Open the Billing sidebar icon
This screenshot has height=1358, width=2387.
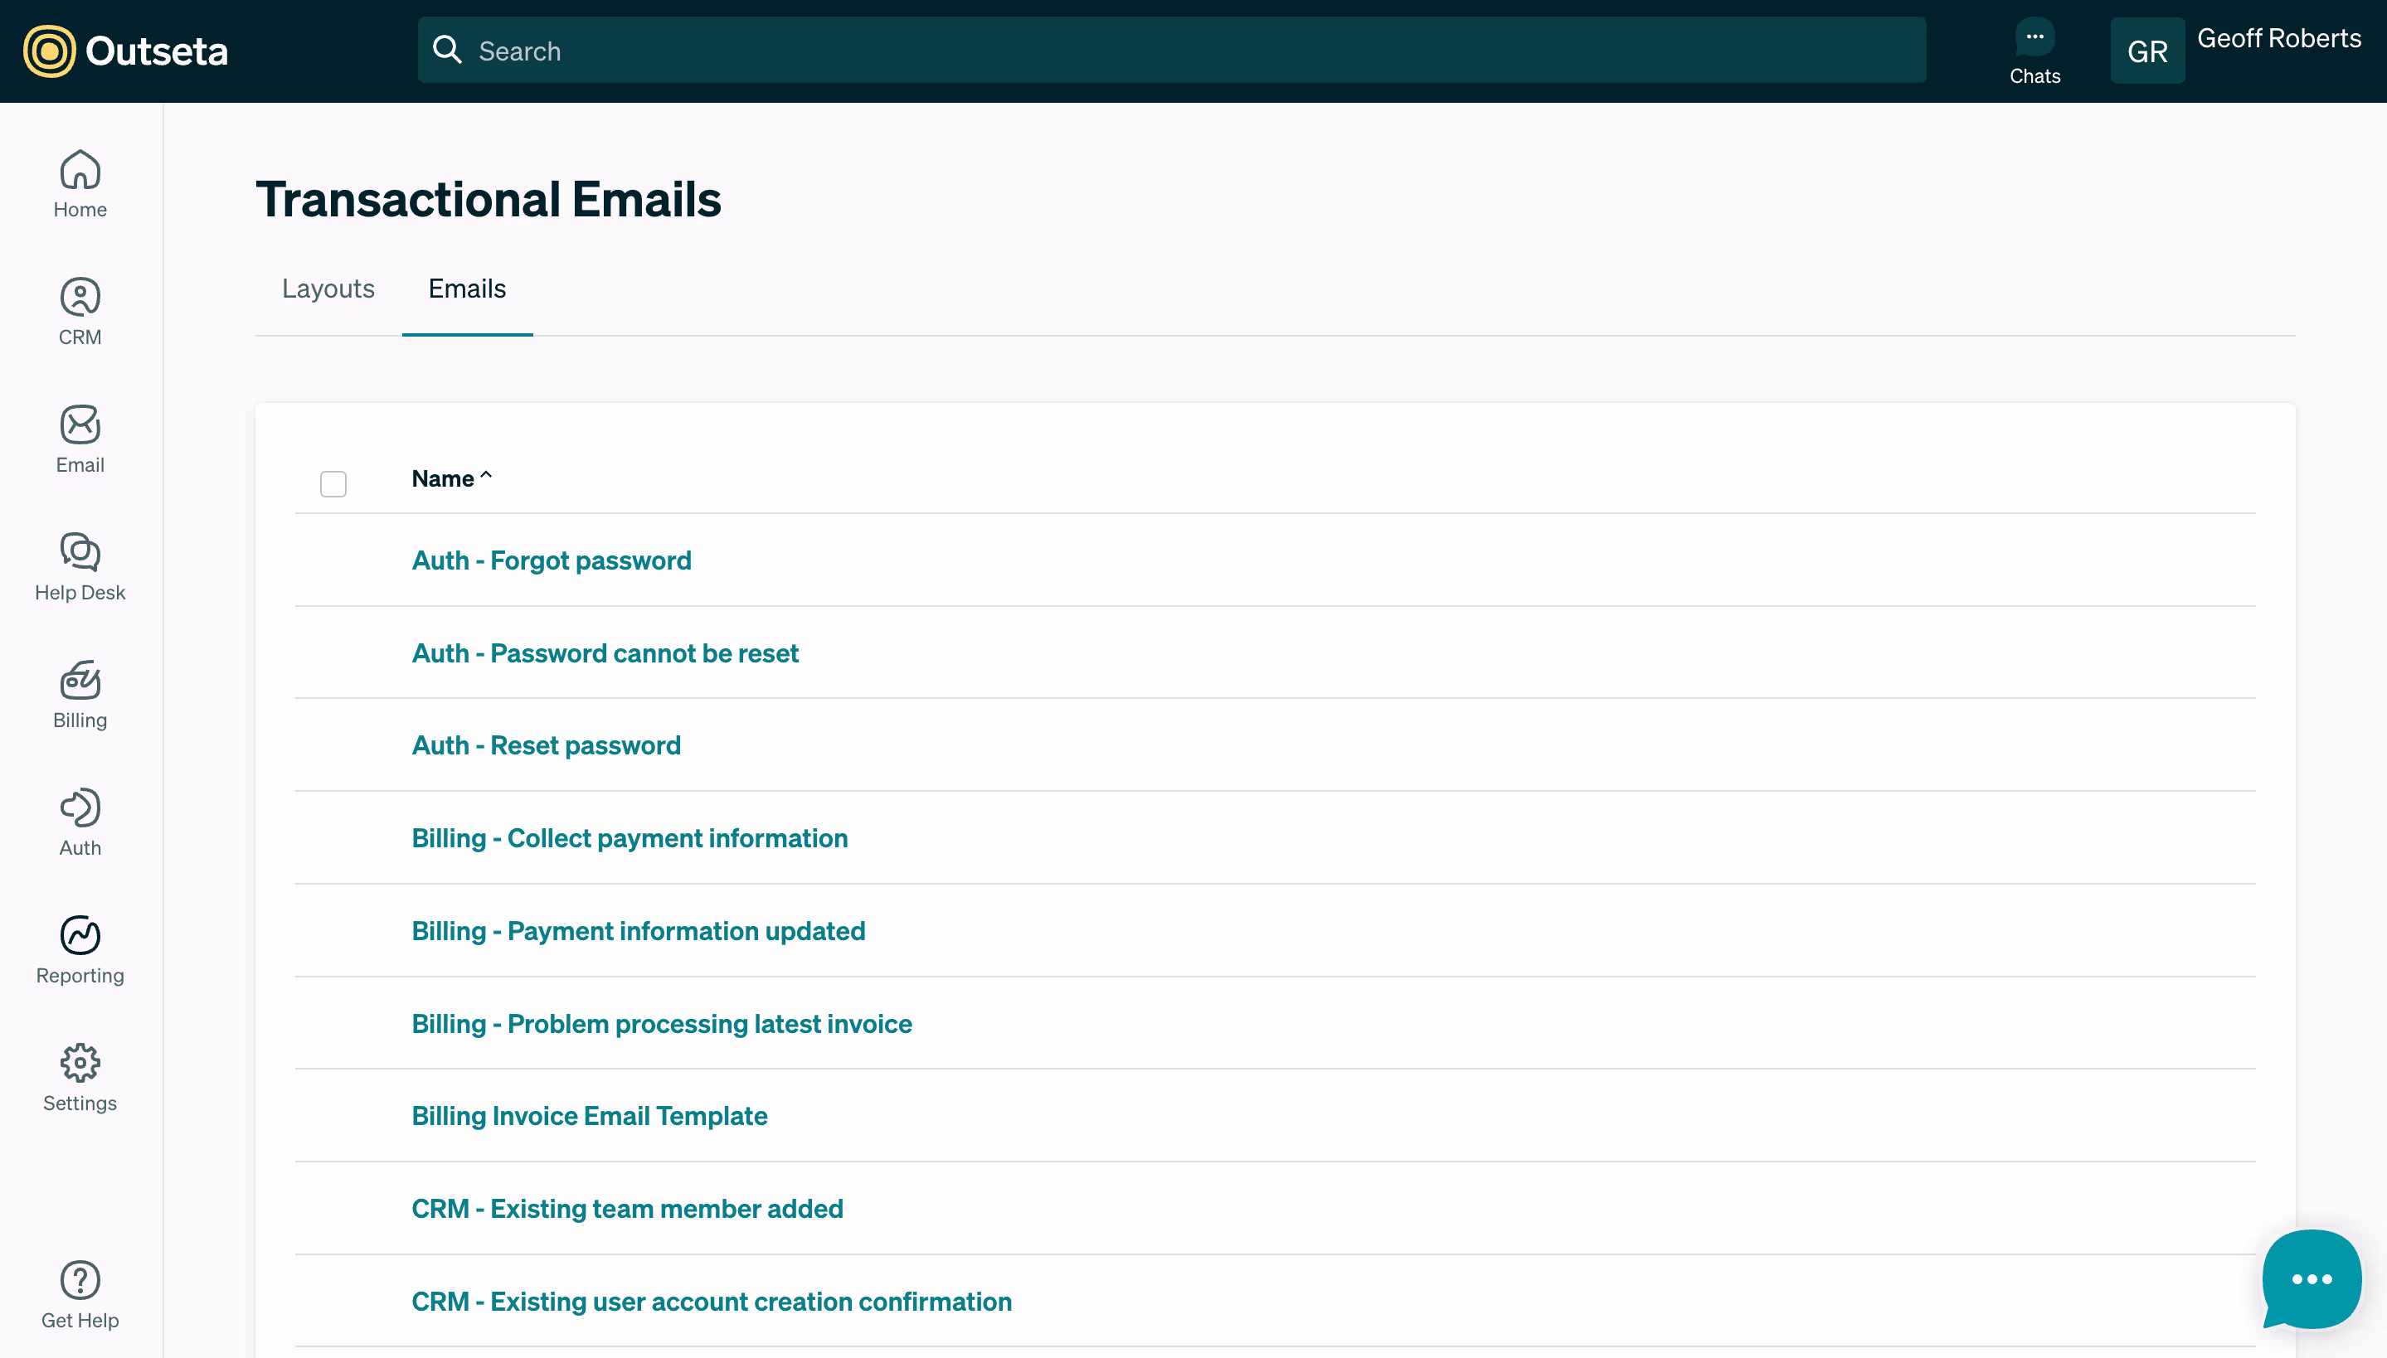coord(80,695)
